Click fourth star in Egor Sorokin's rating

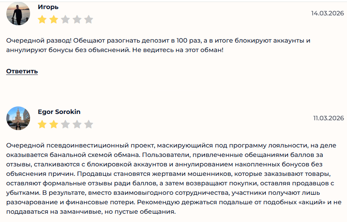pyautogui.click(x=77, y=125)
